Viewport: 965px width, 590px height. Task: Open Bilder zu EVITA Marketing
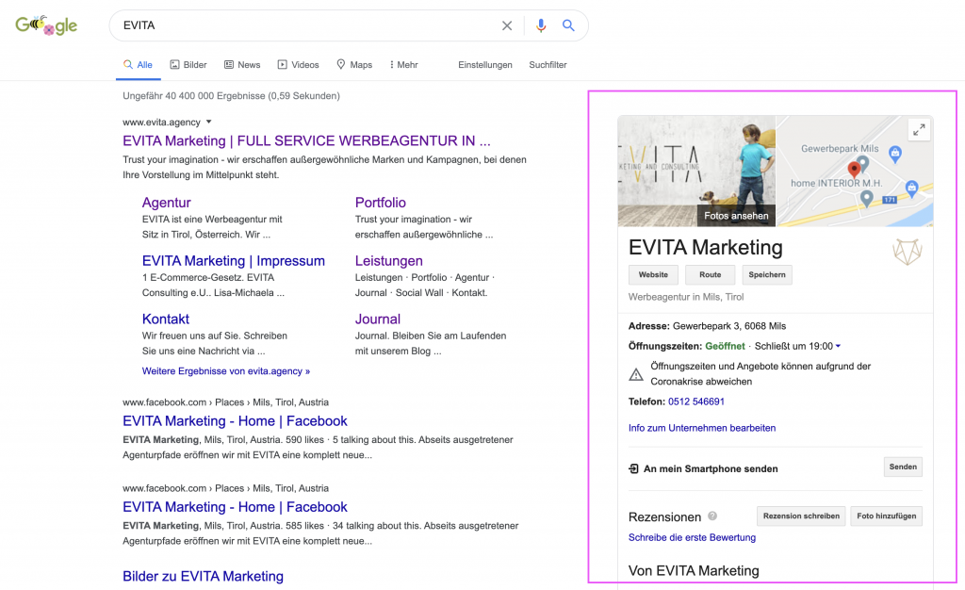click(204, 577)
